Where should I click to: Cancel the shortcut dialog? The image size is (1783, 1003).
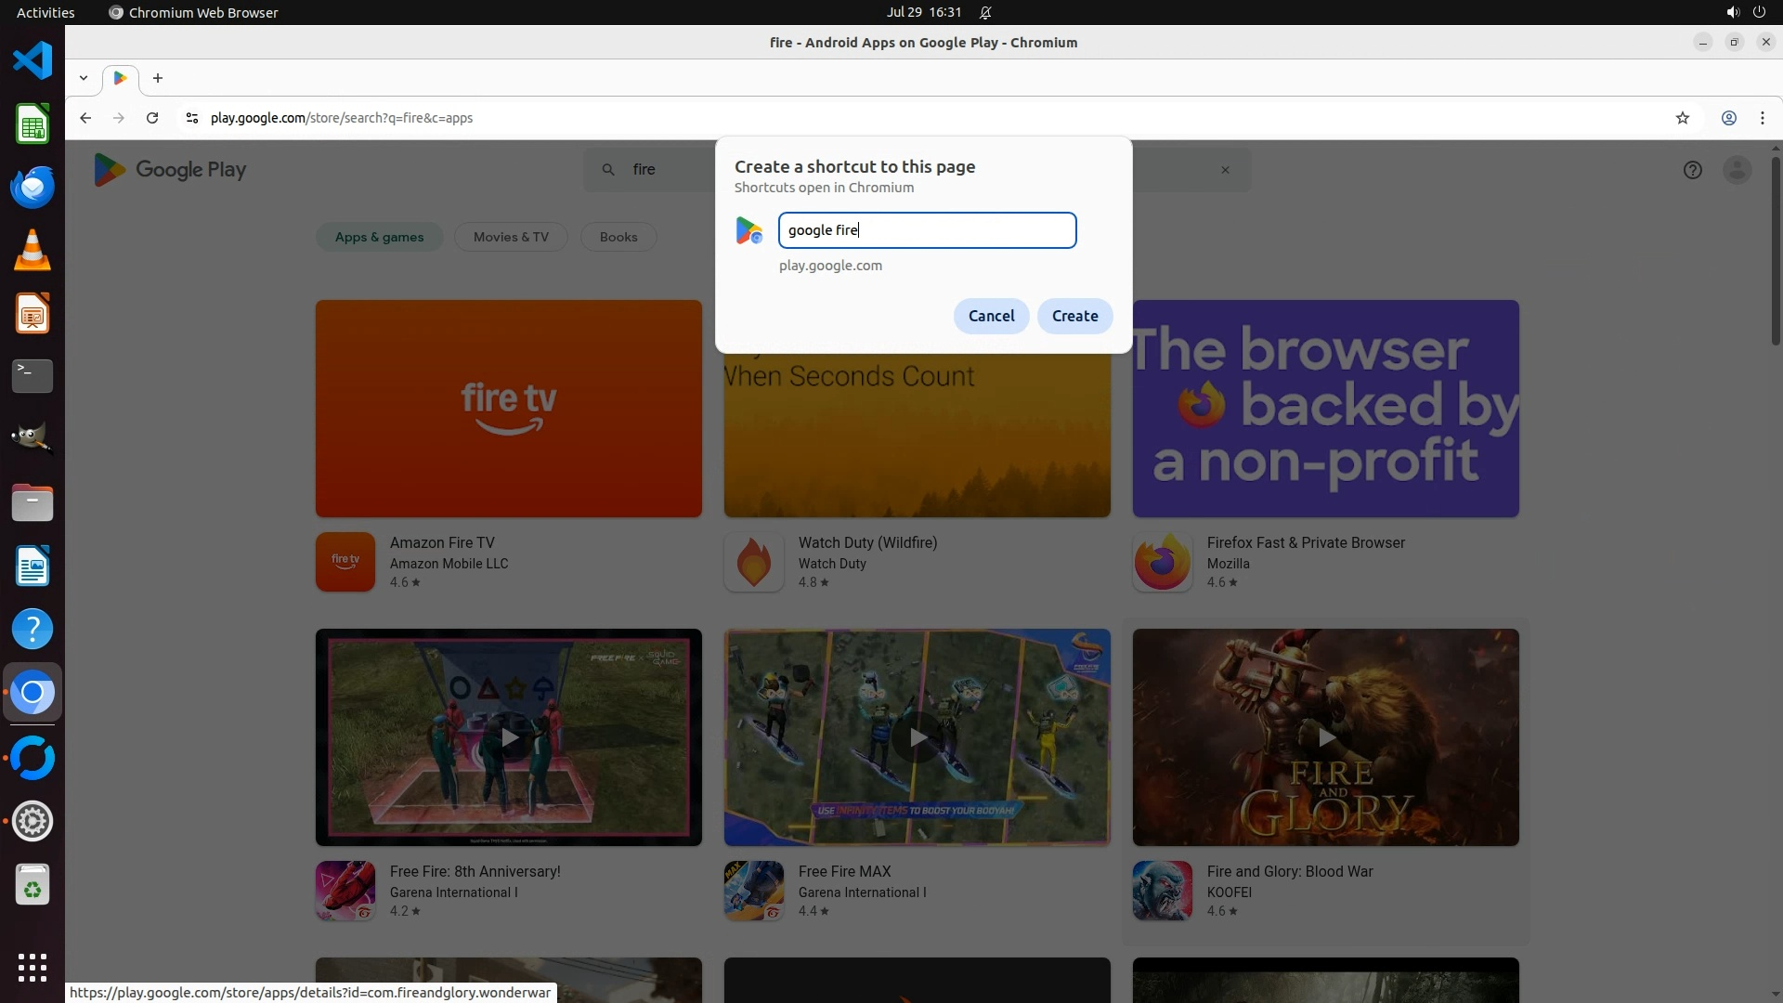(991, 316)
